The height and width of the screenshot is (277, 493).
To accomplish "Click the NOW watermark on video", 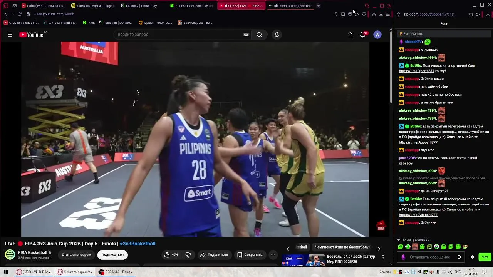I will pyautogui.click(x=381, y=226).
